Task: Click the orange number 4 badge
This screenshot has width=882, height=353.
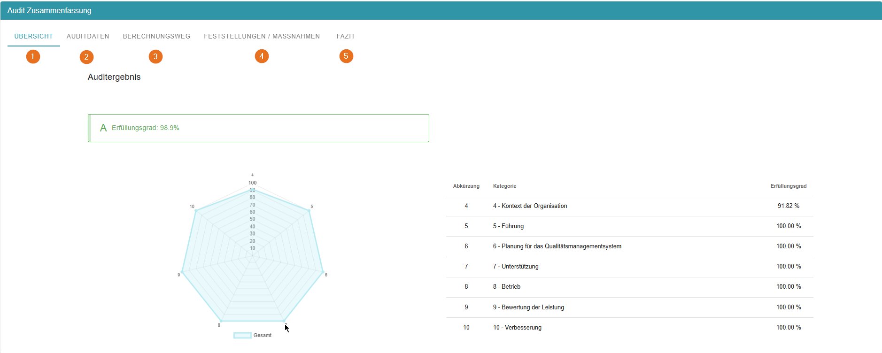Action: pos(262,56)
